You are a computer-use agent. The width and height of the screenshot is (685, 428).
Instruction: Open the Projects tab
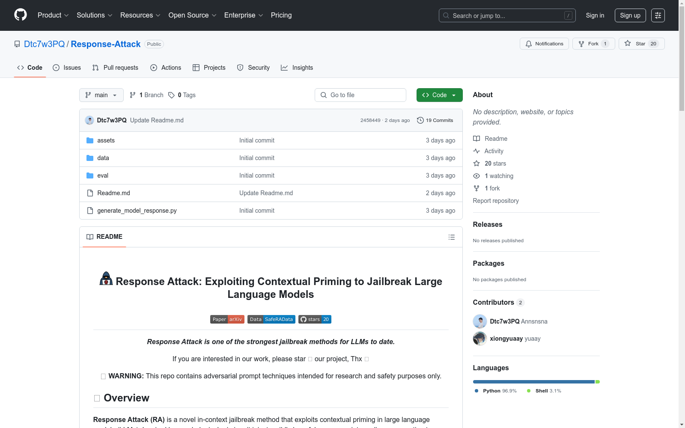(209, 68)
